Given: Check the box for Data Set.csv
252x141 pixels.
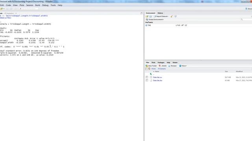Looking at the screenshot, I should 147,77.
